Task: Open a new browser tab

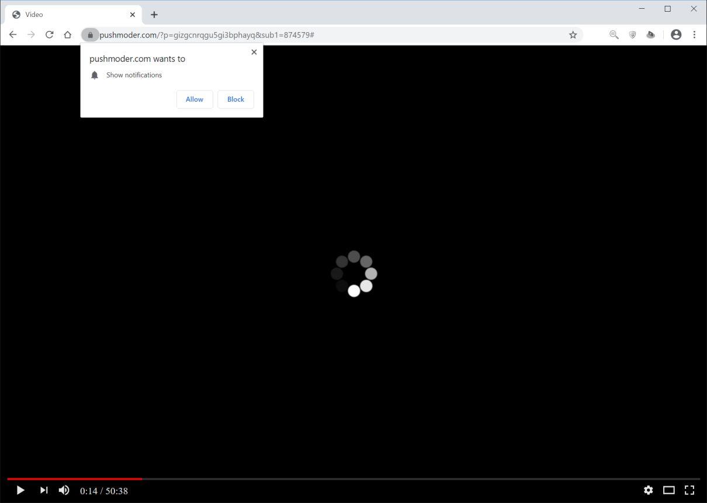Action: [x=154, y=14]
